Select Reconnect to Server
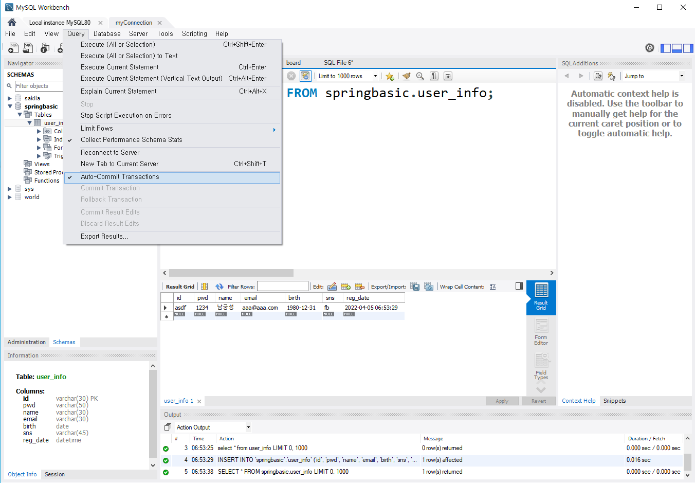 [172, 153]
